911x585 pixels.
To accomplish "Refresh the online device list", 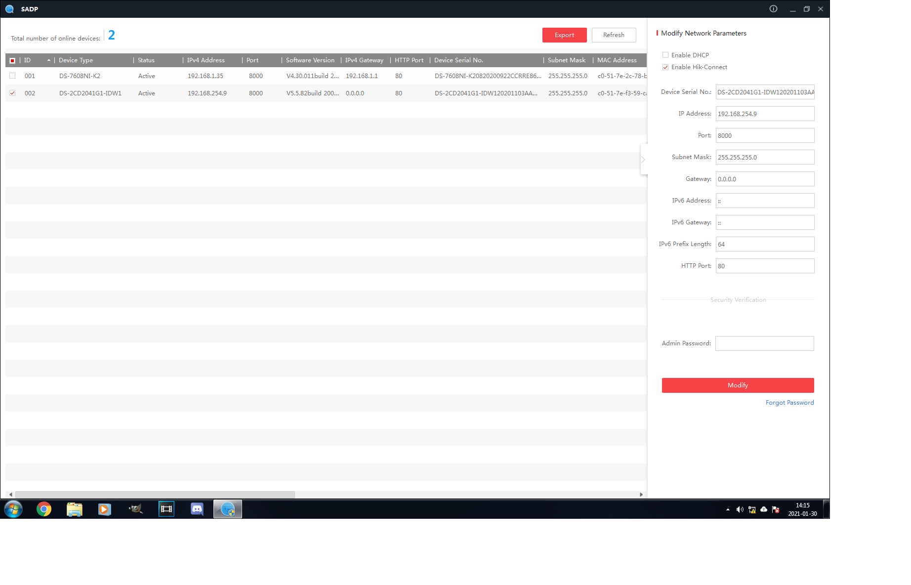I will tap(614, 35).
